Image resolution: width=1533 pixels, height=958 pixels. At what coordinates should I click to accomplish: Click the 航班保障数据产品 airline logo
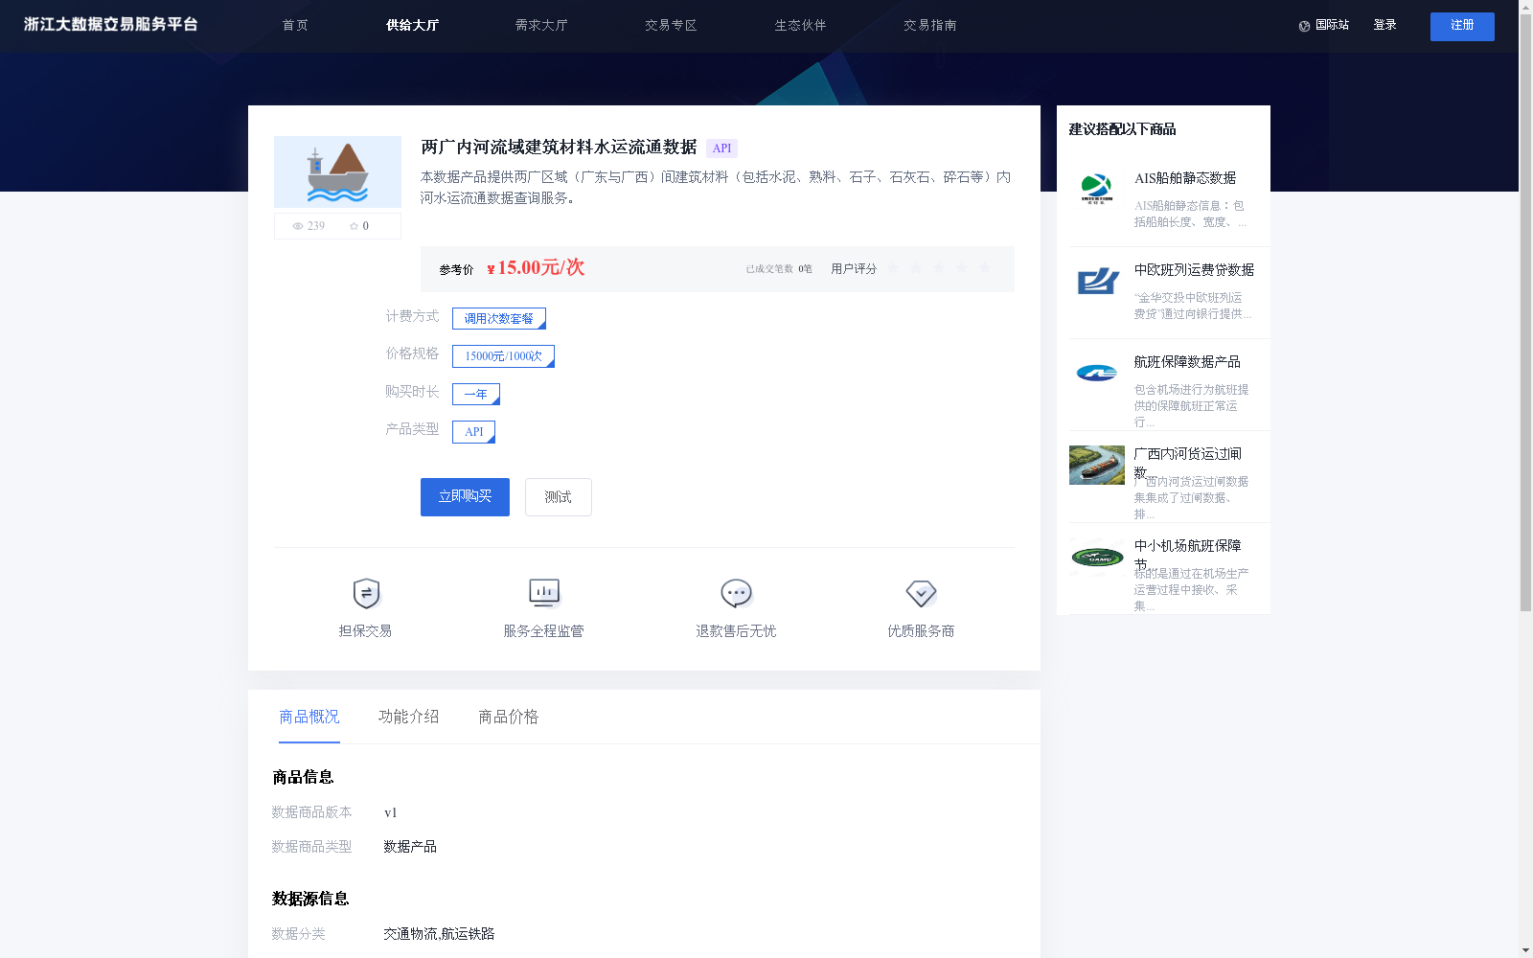point(1097,374)
